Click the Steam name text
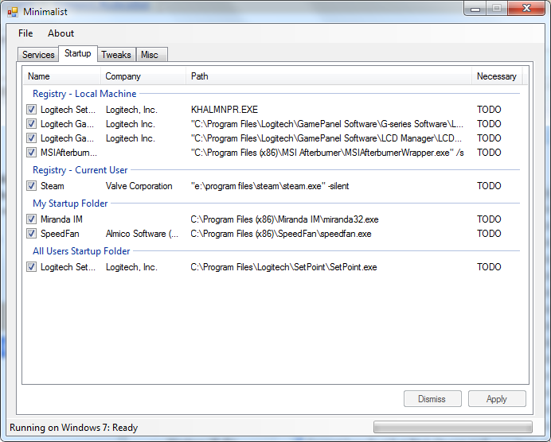Screen dimensions: 551x442 click(x=53, y=186)
